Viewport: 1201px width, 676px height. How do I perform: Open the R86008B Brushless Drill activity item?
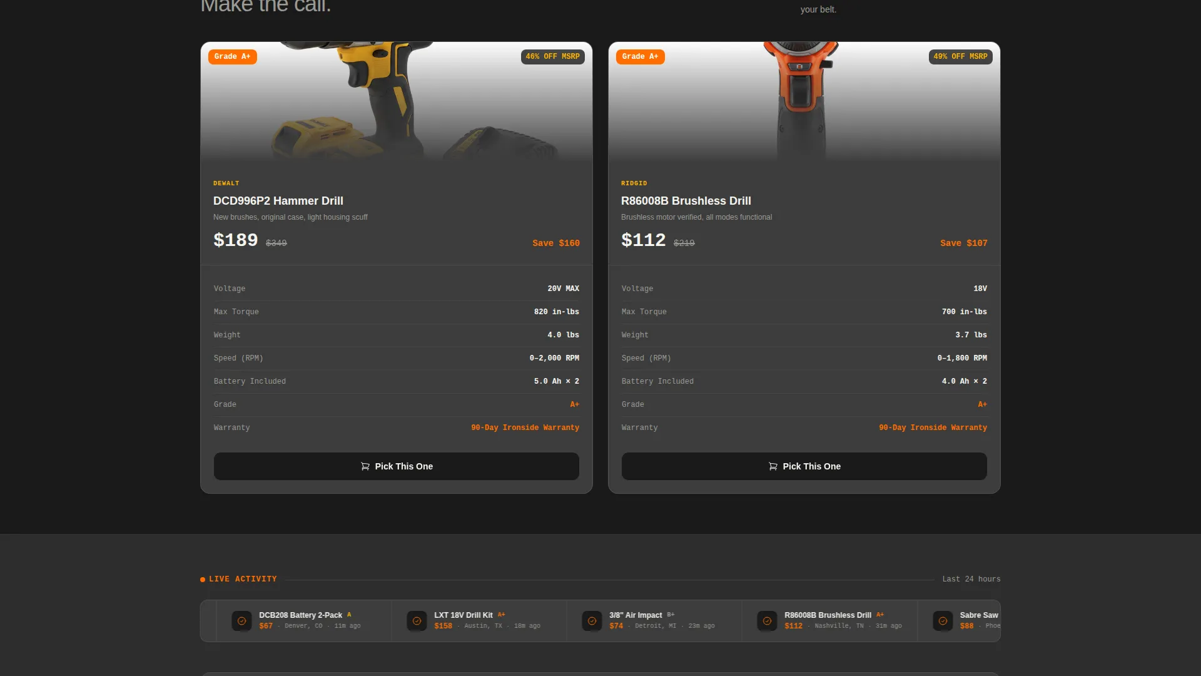point(829,620)
